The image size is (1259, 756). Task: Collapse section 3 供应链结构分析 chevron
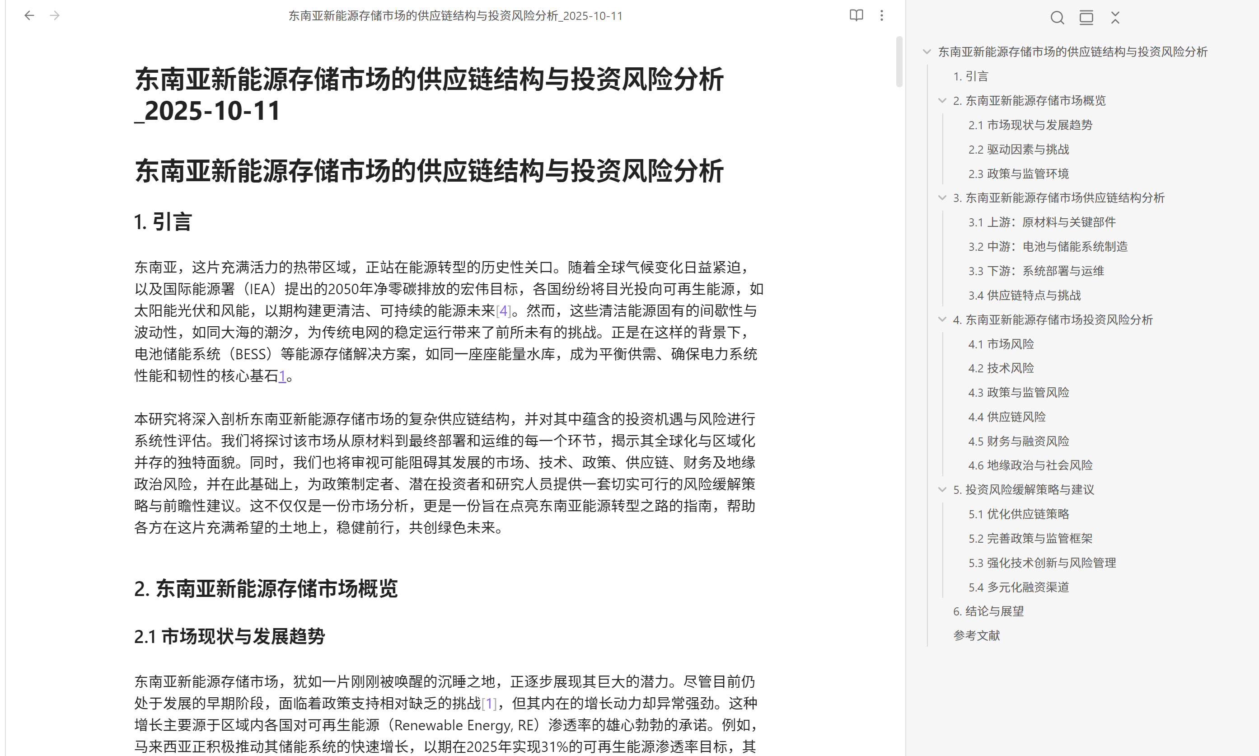(x=942, y=197)
